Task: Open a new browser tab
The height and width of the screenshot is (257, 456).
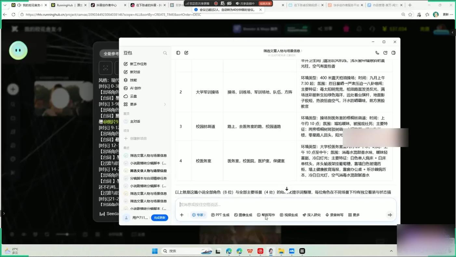Action: tap(410, 5)
